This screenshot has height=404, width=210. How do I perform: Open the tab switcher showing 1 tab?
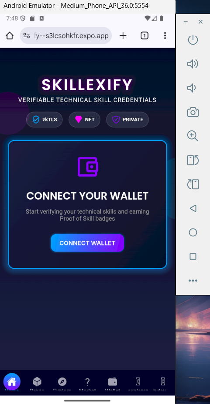coord(145,35)
